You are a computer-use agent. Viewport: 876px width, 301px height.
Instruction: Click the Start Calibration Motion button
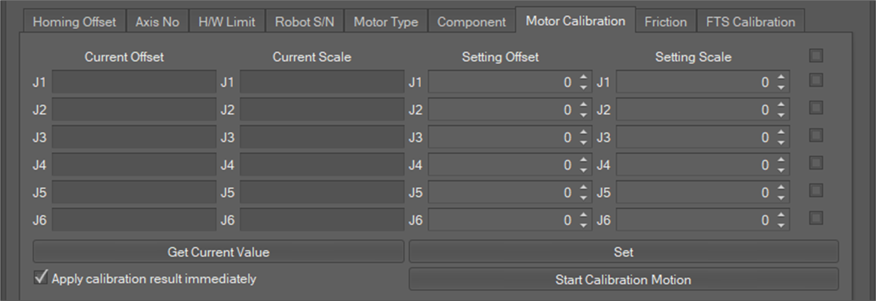click(623, 280)
